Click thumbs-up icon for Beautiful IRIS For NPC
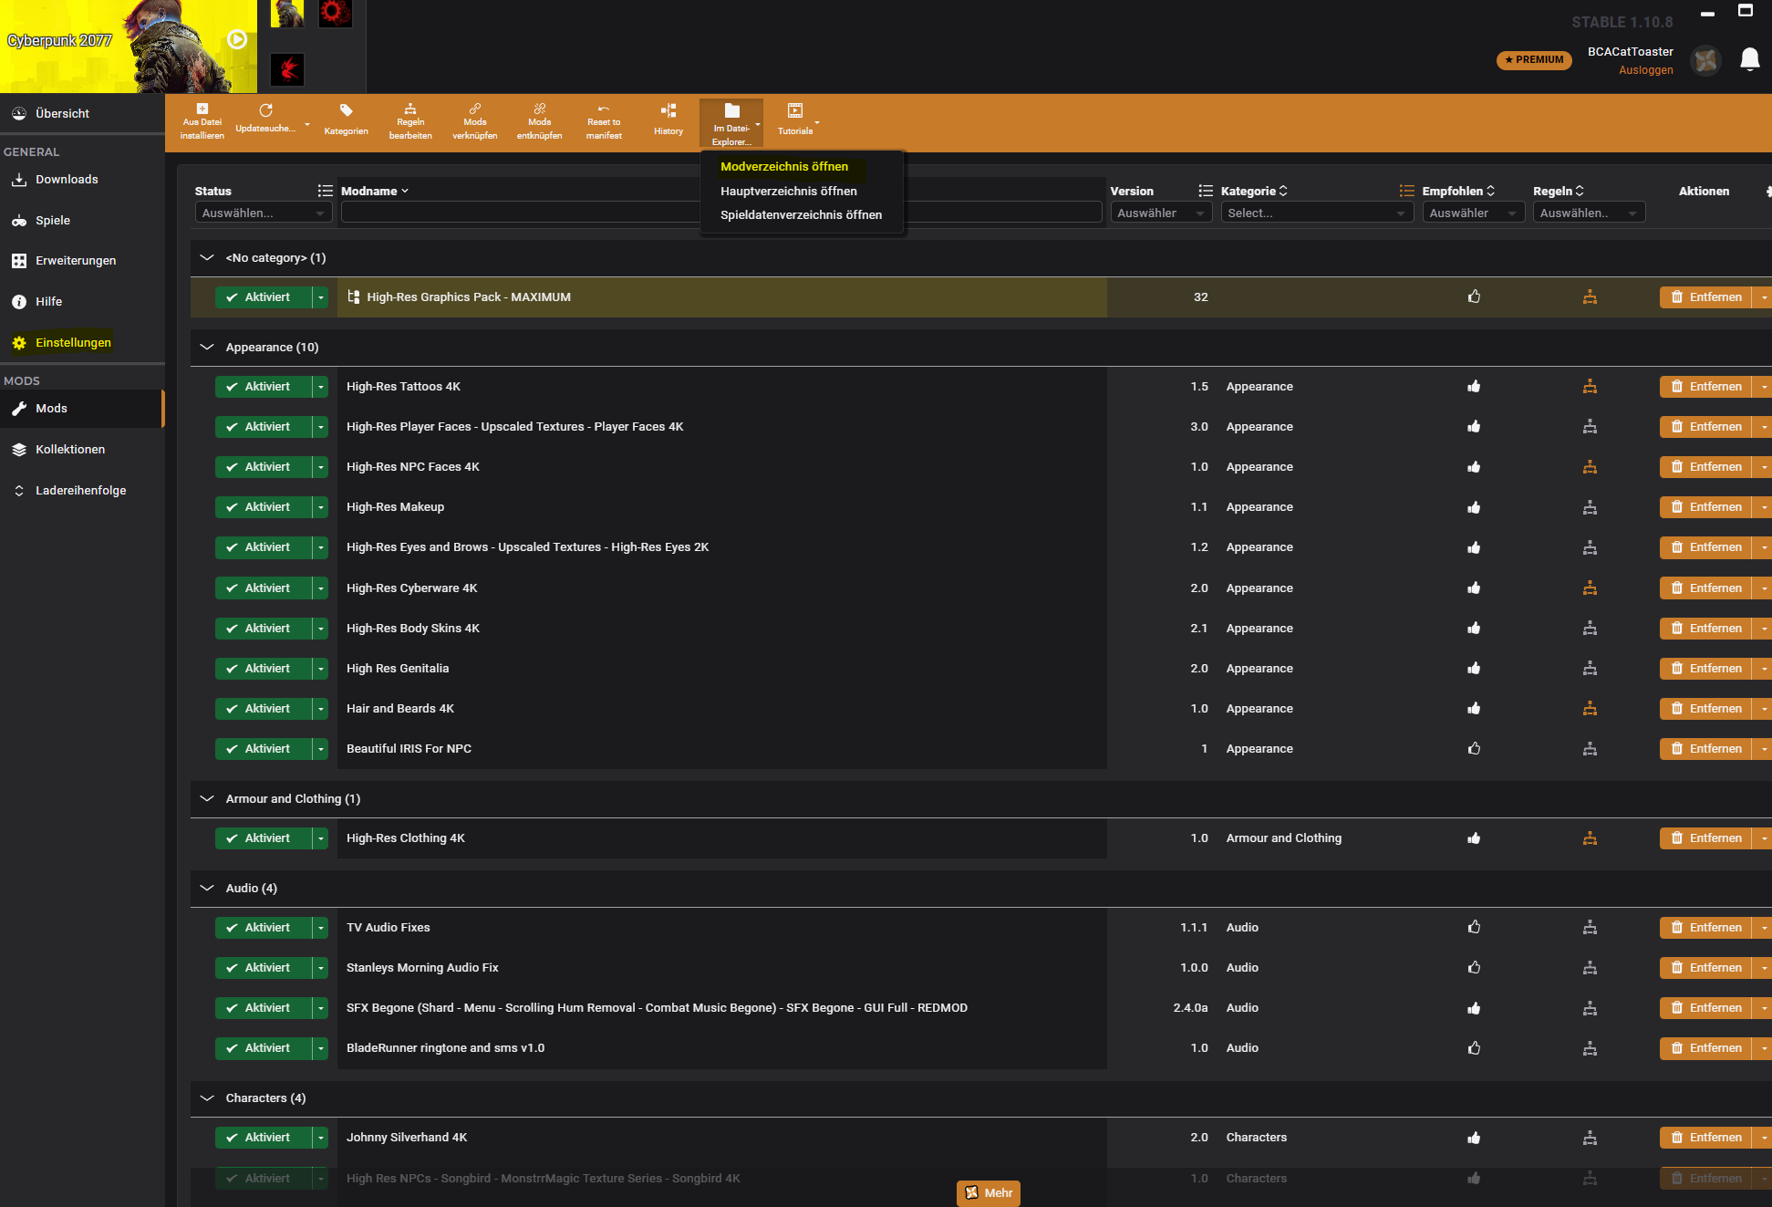The width and height of the screenshot is (1772, 1207). [1474, 749]
